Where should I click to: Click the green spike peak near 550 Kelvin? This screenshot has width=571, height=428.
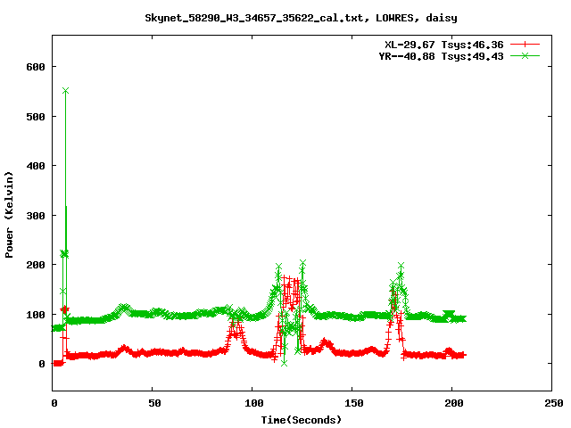(x=65, y=91)
